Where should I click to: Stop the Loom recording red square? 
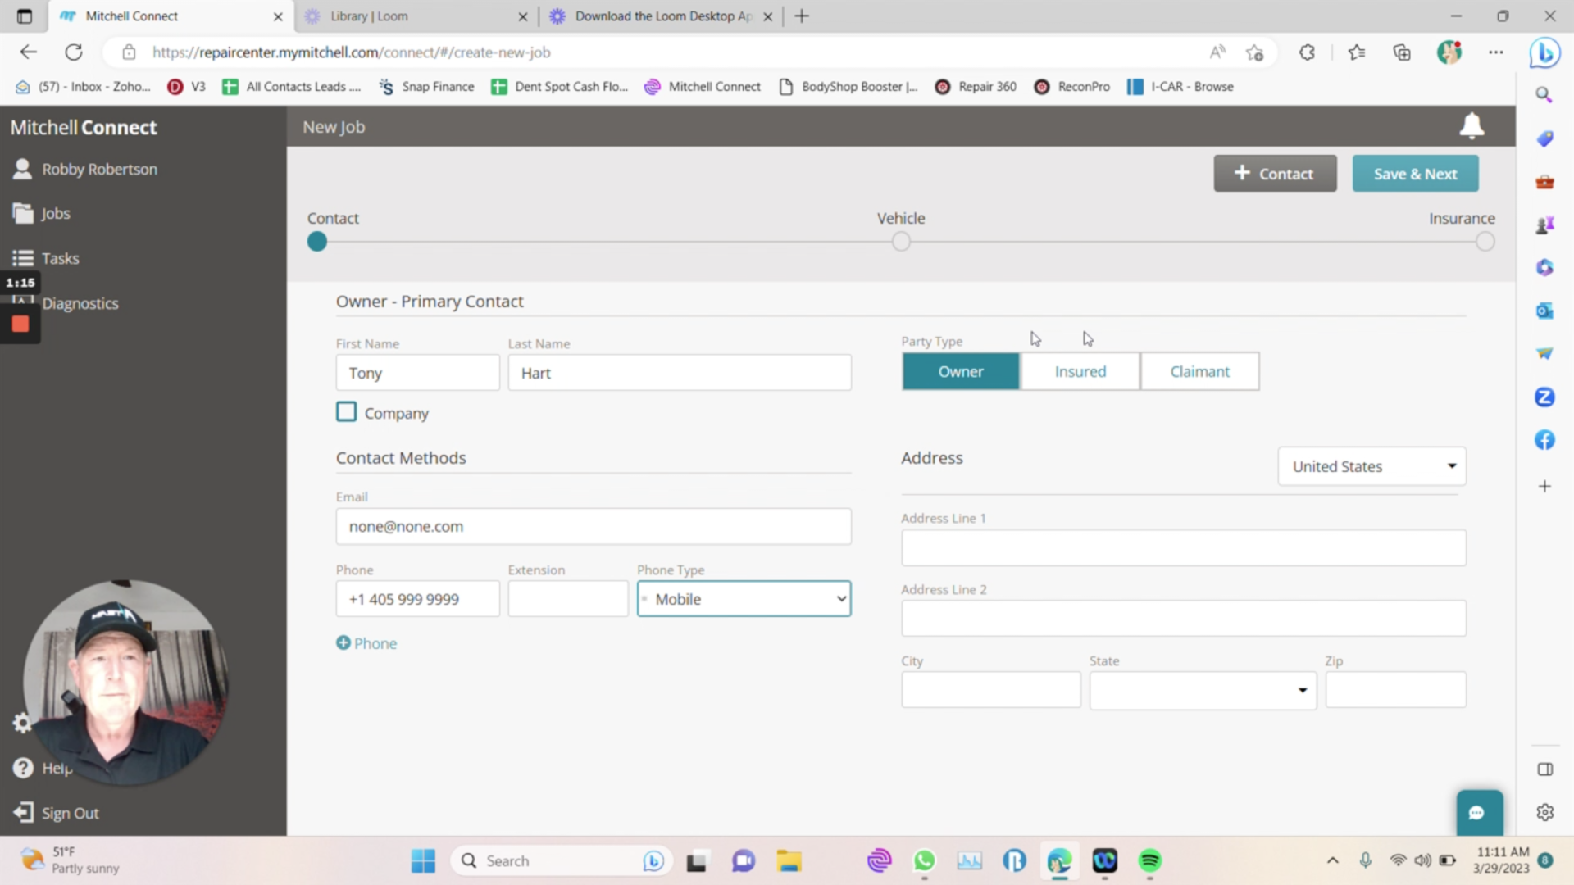click(x=20, y=324)
